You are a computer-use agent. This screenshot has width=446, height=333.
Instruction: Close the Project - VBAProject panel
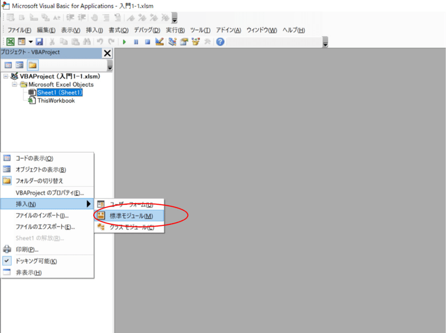(x=108, y=53)
